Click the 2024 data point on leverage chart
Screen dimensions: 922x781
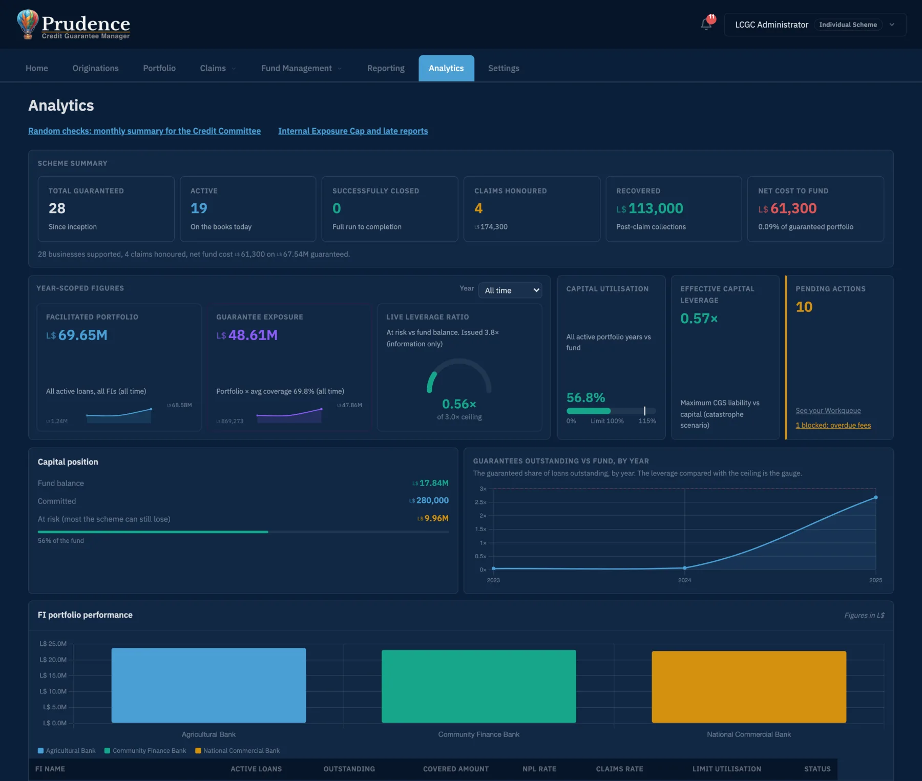point(685,568)
